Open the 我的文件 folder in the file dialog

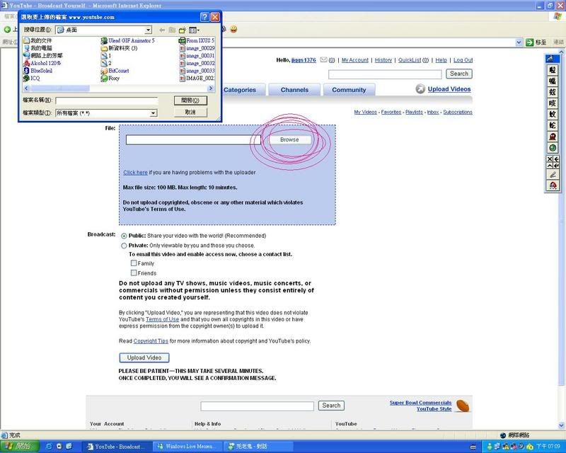(37, 40)
